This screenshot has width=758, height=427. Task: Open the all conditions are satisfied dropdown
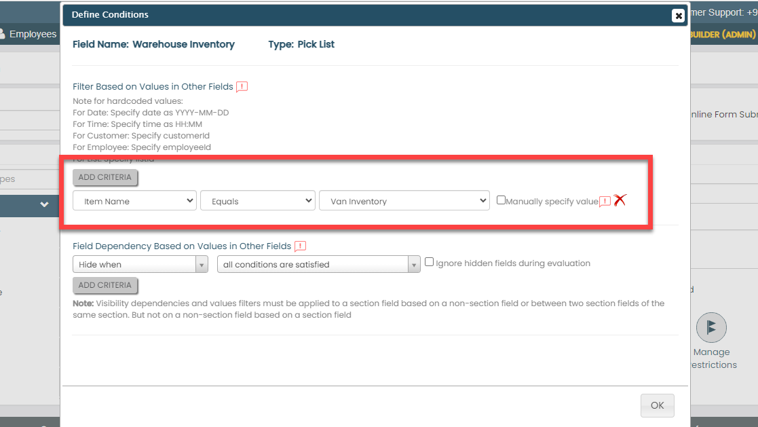pyautogui.click(x=318, y=264)
